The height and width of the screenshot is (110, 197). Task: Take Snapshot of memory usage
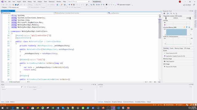[x=169, y=61]
